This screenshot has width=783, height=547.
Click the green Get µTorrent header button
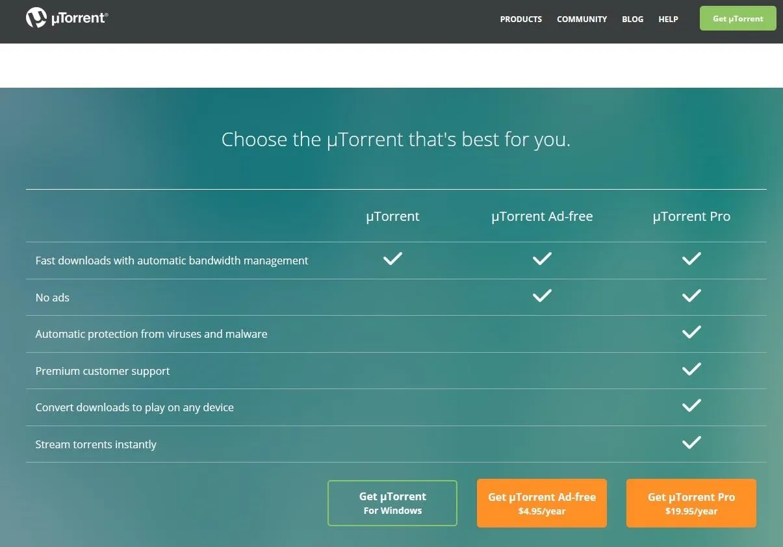[738, 18]
